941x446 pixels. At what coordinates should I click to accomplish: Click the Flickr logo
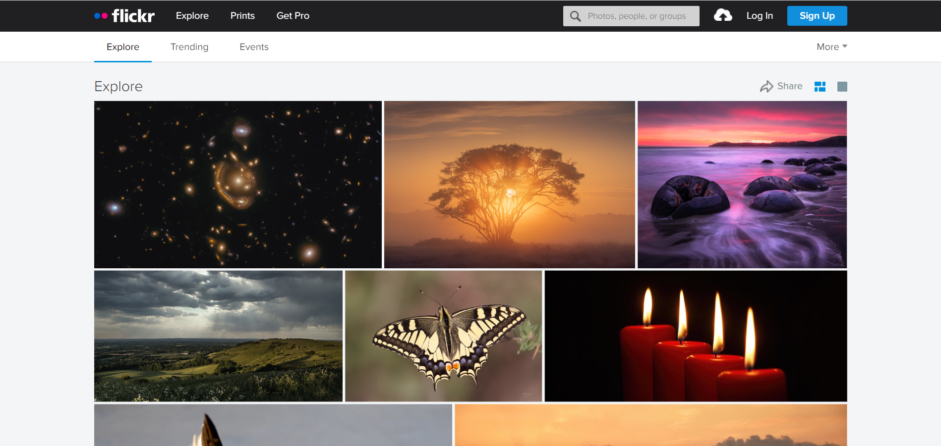pos(124,16)
